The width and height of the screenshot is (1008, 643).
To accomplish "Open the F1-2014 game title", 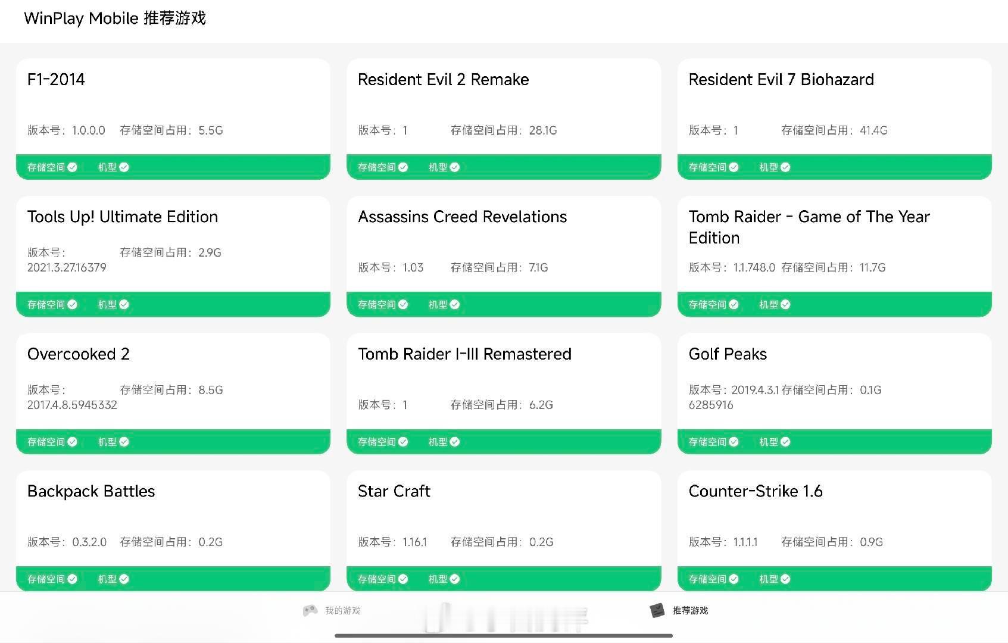I will coord(56,79).
